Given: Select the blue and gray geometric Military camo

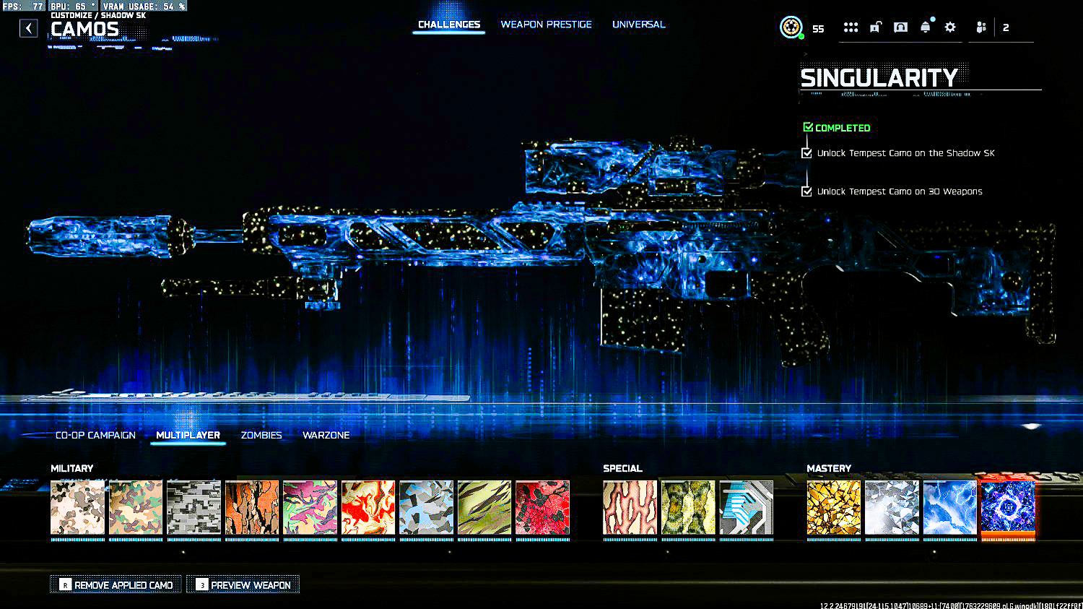Looking at the screenshot, I should click(427, 508).
